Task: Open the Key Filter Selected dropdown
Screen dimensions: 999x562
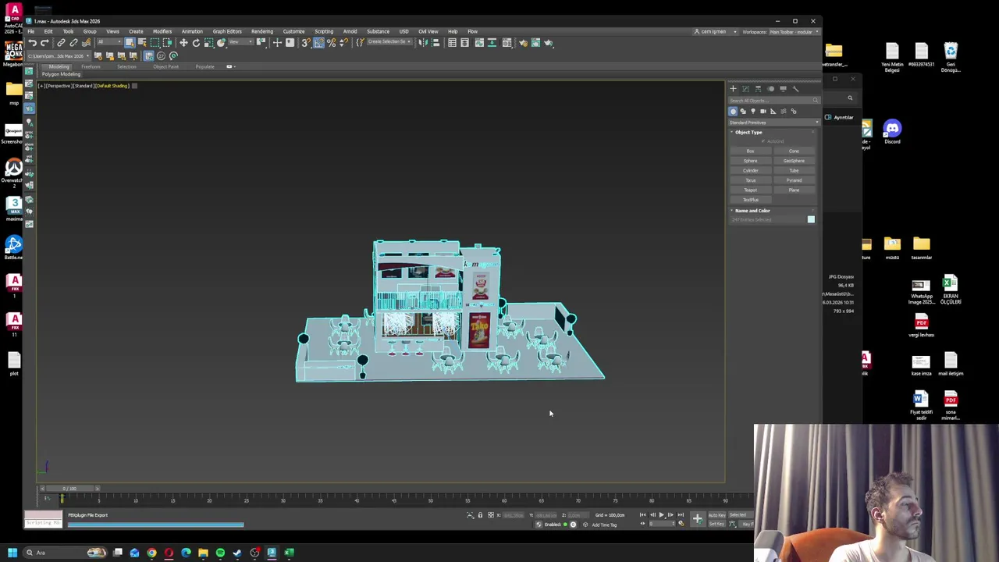Action: point(741,515)
